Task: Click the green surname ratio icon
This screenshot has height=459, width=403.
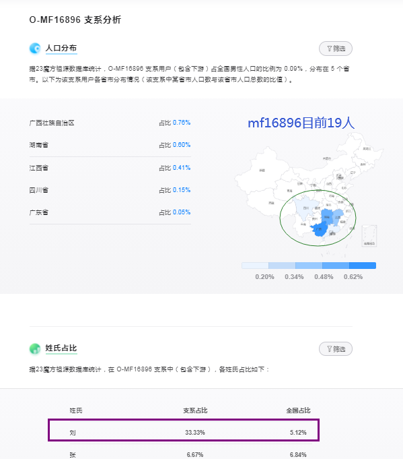Action: [x=35, y=348]
